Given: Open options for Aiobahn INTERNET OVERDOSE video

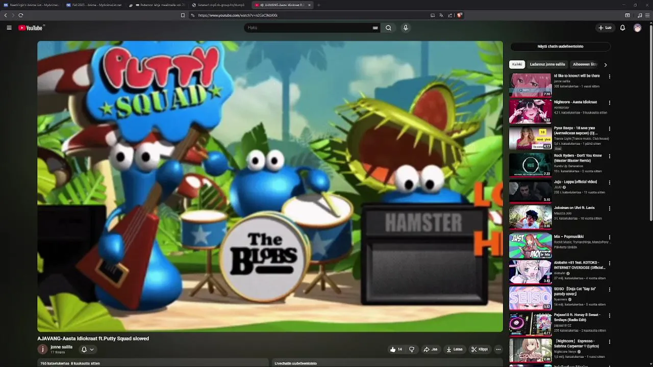Looking at the screenshot, I should (609, 264).
